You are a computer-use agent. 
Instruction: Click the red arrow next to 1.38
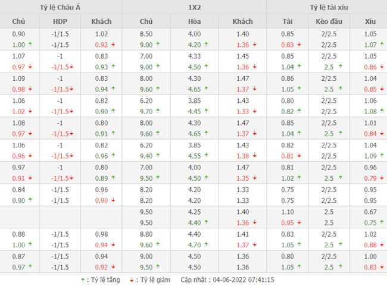[253, 156]
